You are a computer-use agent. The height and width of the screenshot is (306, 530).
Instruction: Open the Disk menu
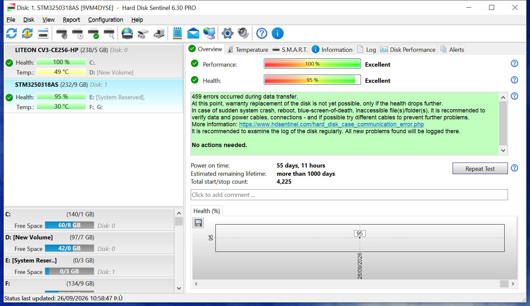click(x=29, y=20)
